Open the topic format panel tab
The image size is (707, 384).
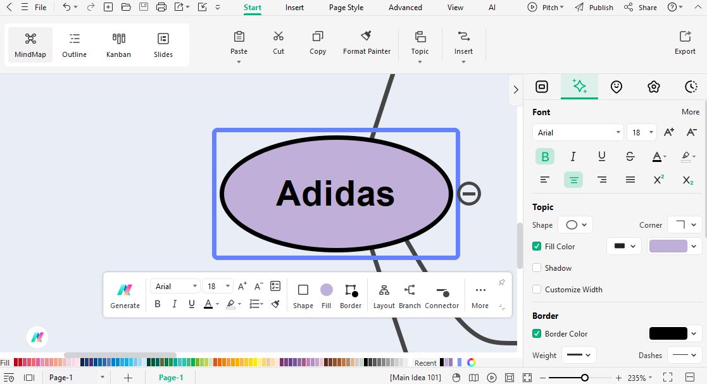[x=542, y=87]
